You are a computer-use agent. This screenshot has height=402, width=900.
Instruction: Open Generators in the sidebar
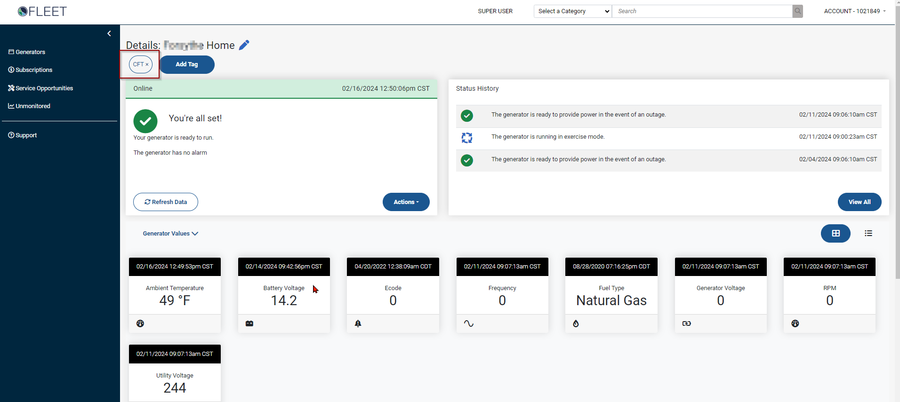27,52
